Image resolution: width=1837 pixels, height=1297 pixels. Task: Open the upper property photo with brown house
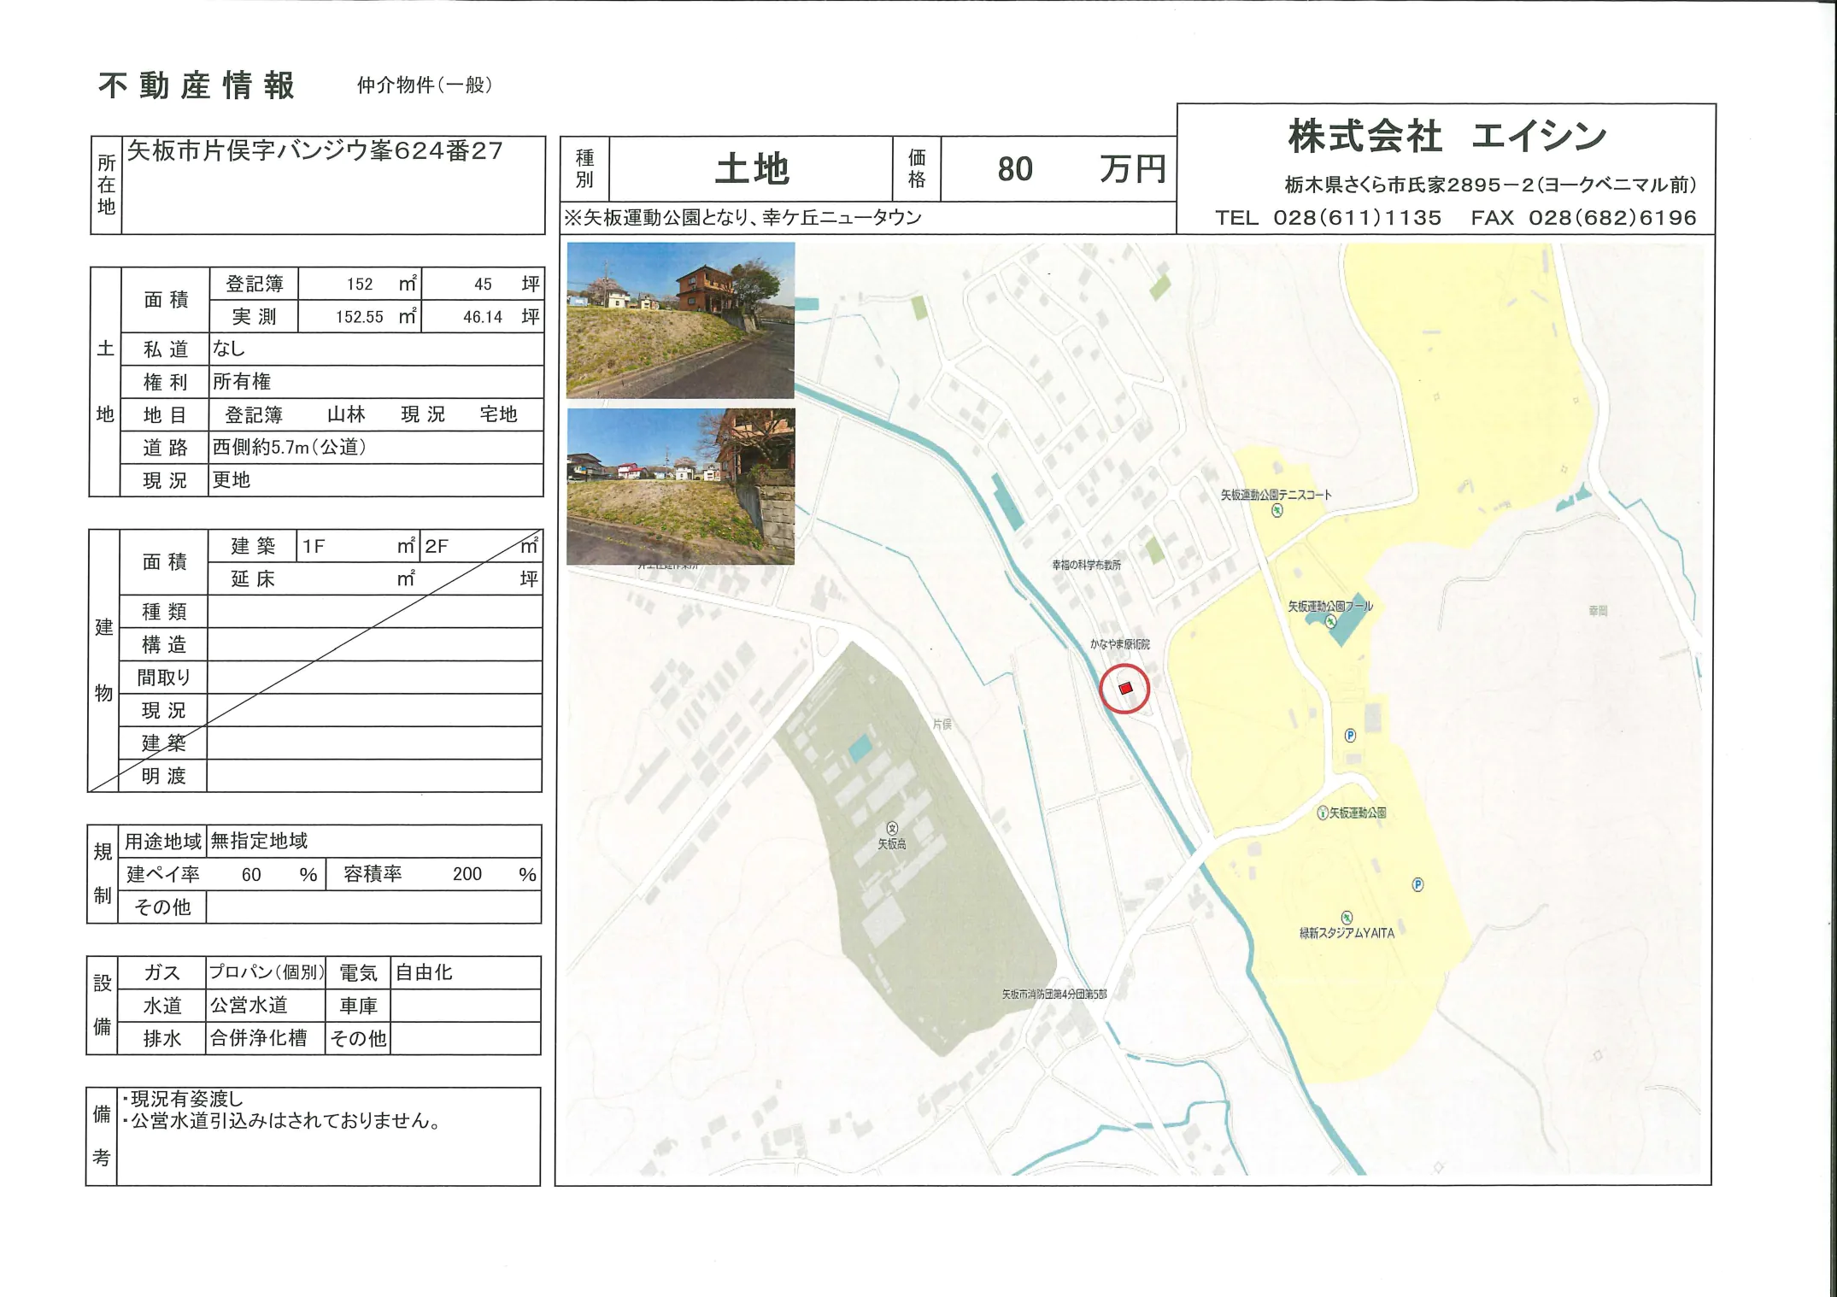click(x=680, y=320)
